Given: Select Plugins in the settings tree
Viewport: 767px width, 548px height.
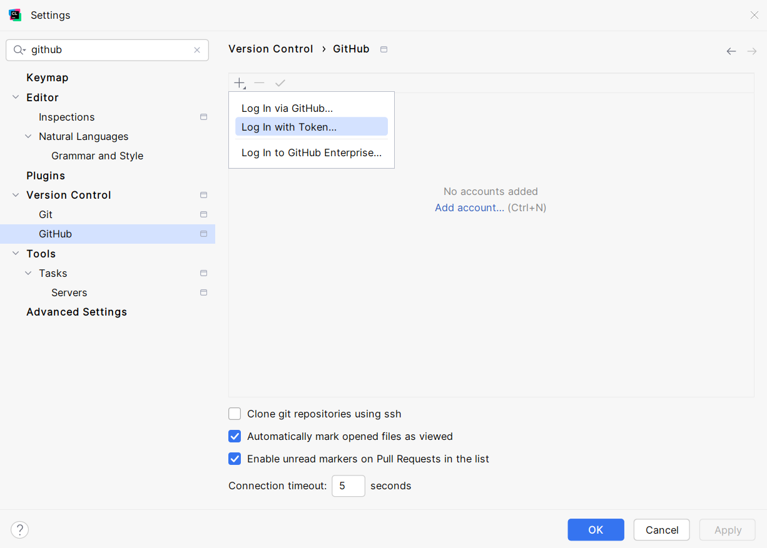Looking at the screenshot, I should 46,176.
